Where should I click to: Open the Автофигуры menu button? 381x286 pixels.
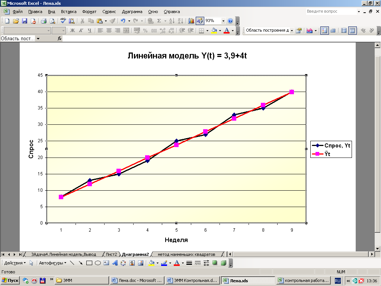(52, 263)
